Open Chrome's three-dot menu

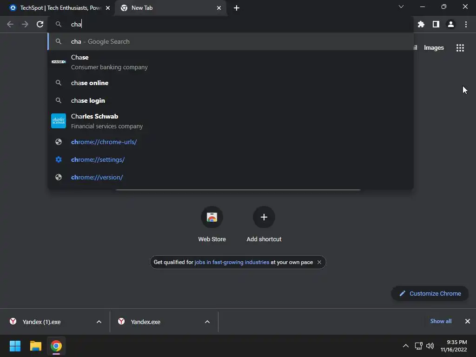(x=466, y=24)
